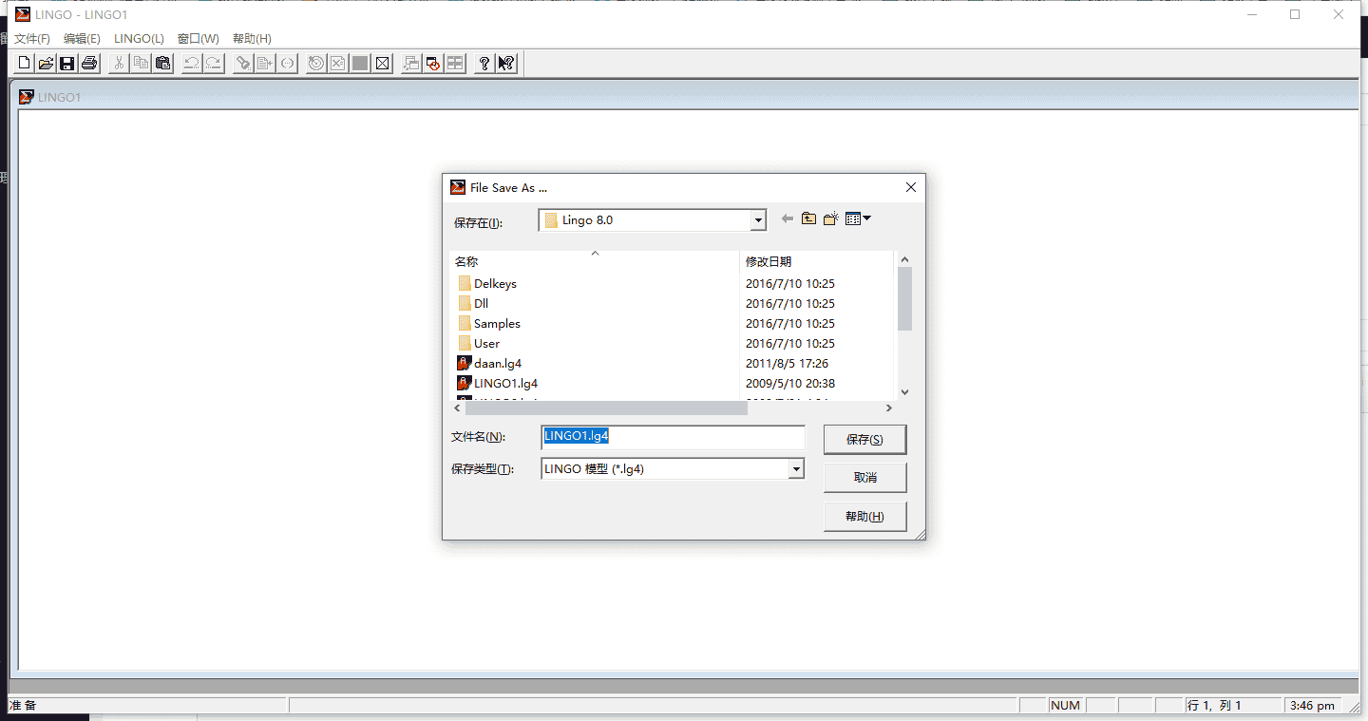The width and height of the screenshot is (1368, 721).
Task: Click the date 2011/8/5 17:26
Action: click(x=787, y=364)
